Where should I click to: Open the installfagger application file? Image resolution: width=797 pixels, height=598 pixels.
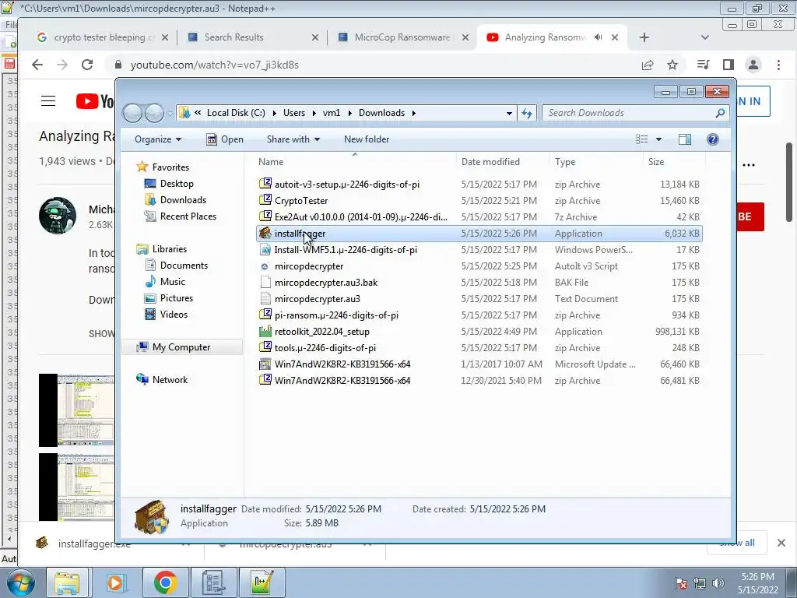point(479,234)
